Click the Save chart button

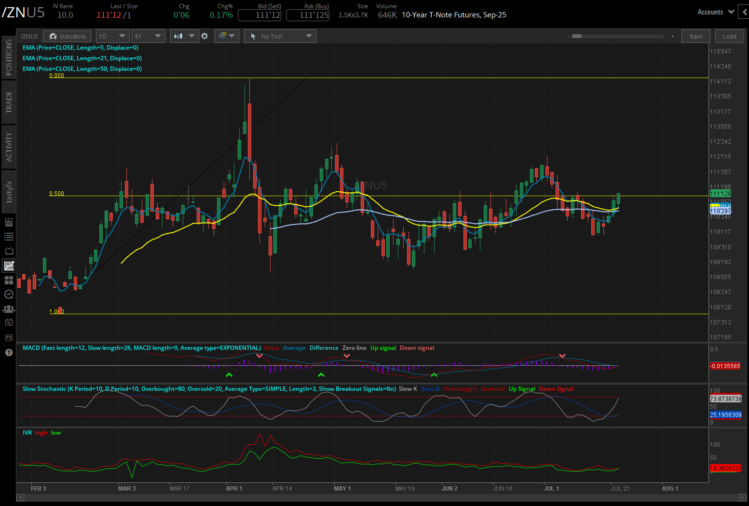click(x=695, y=36)
